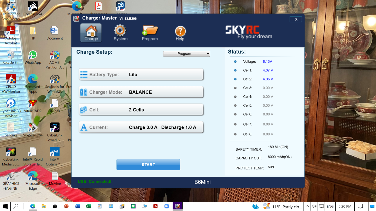Open the Word file named Document on desktop

pyautogui.click(x=55, y=33)
